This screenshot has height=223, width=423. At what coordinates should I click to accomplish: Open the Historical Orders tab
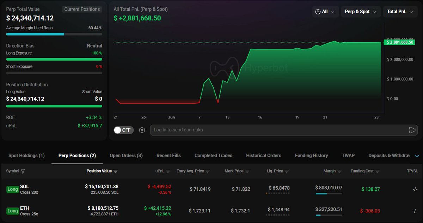264,155
